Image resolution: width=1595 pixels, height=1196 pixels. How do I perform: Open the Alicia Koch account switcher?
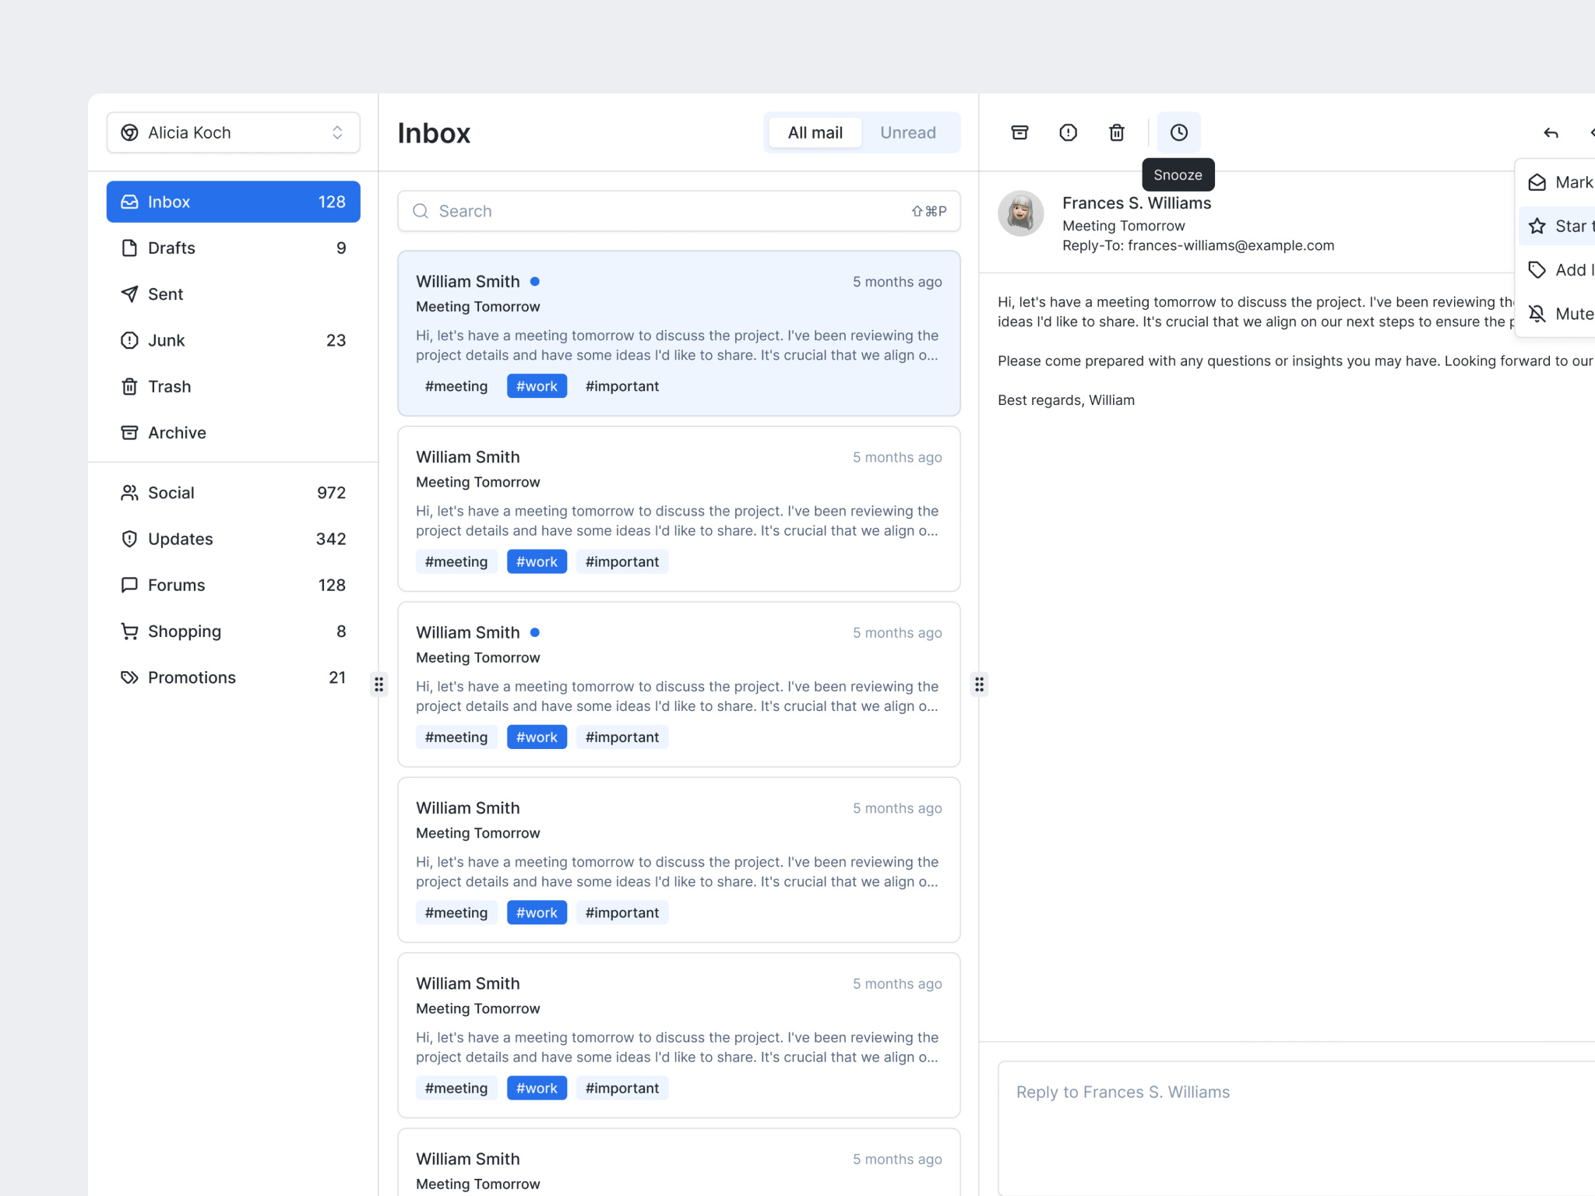click(x=233, y=132)
